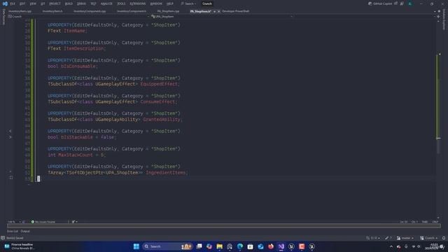Switch to PA_ShopItem.cpp tab
448x252 pixels.
pos(168,11)
